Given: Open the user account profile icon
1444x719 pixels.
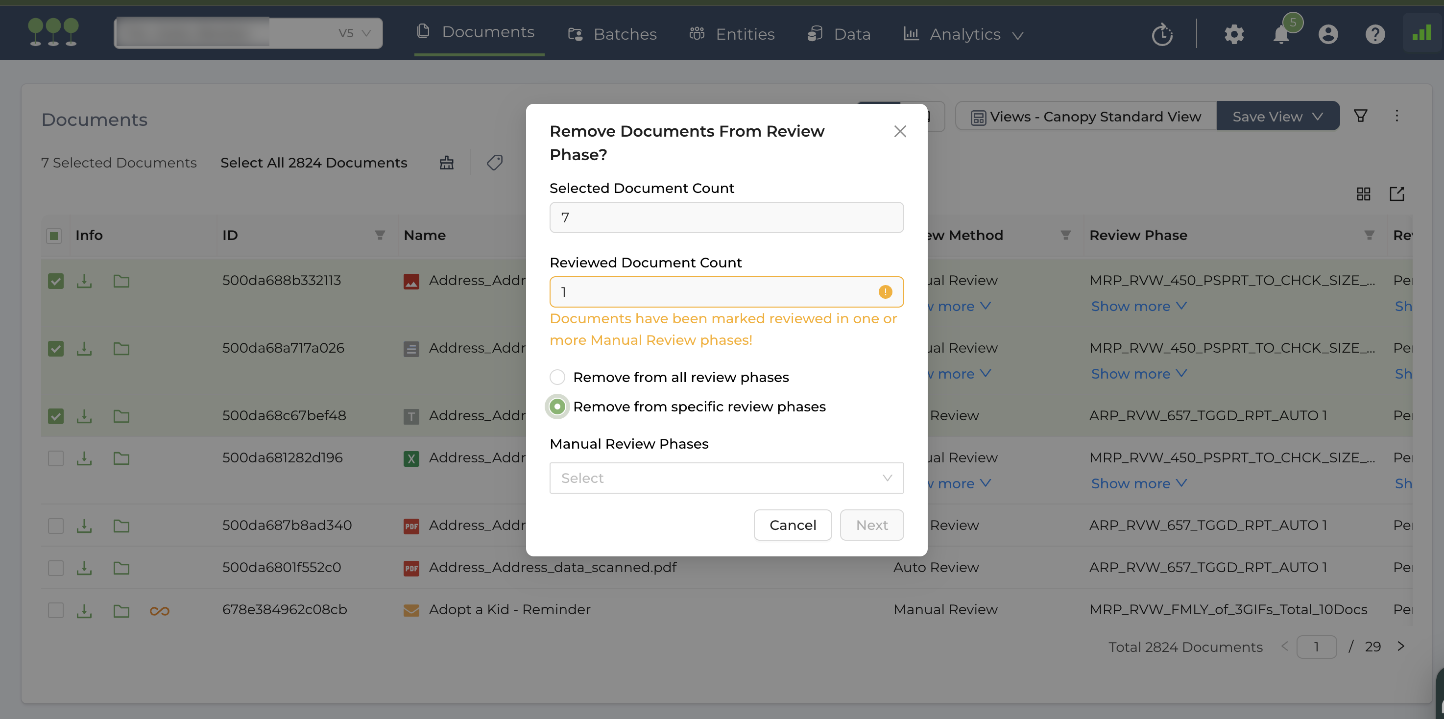Looking at the screenshot, I should tap(1328, 35).
